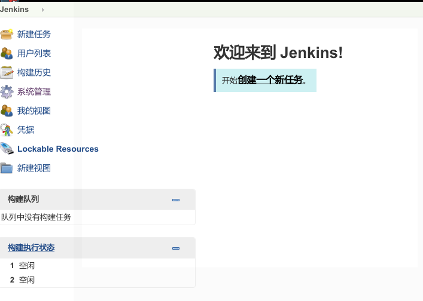The height and width of the screenshot is (301, 423).
Task: Click the 创建一个新任务 link
Action: point(270,79)
